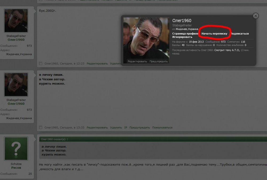Open the 'Сегодня, в 13:33' post permalink
Image resolution: width=267 pixels, height=180 pixels.
pos(72,128)
